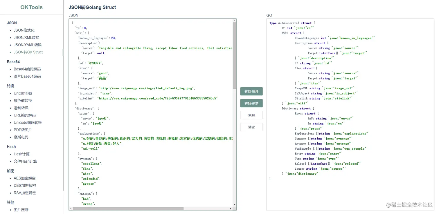Click Related []interface{} line in GO output
Image resolution: width=439 pixels, height=214 pixels.
pos(328,164)
